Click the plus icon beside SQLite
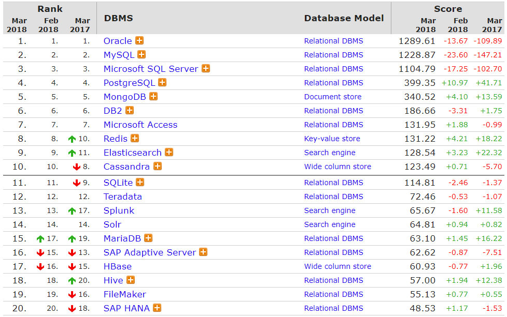This screenshot has height=317, width=507. coord(140,182)
